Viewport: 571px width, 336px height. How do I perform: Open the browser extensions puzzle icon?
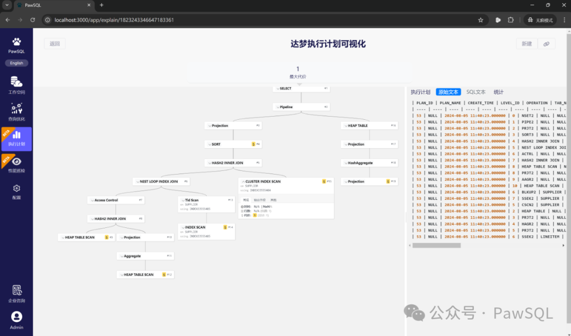(511, 20)
